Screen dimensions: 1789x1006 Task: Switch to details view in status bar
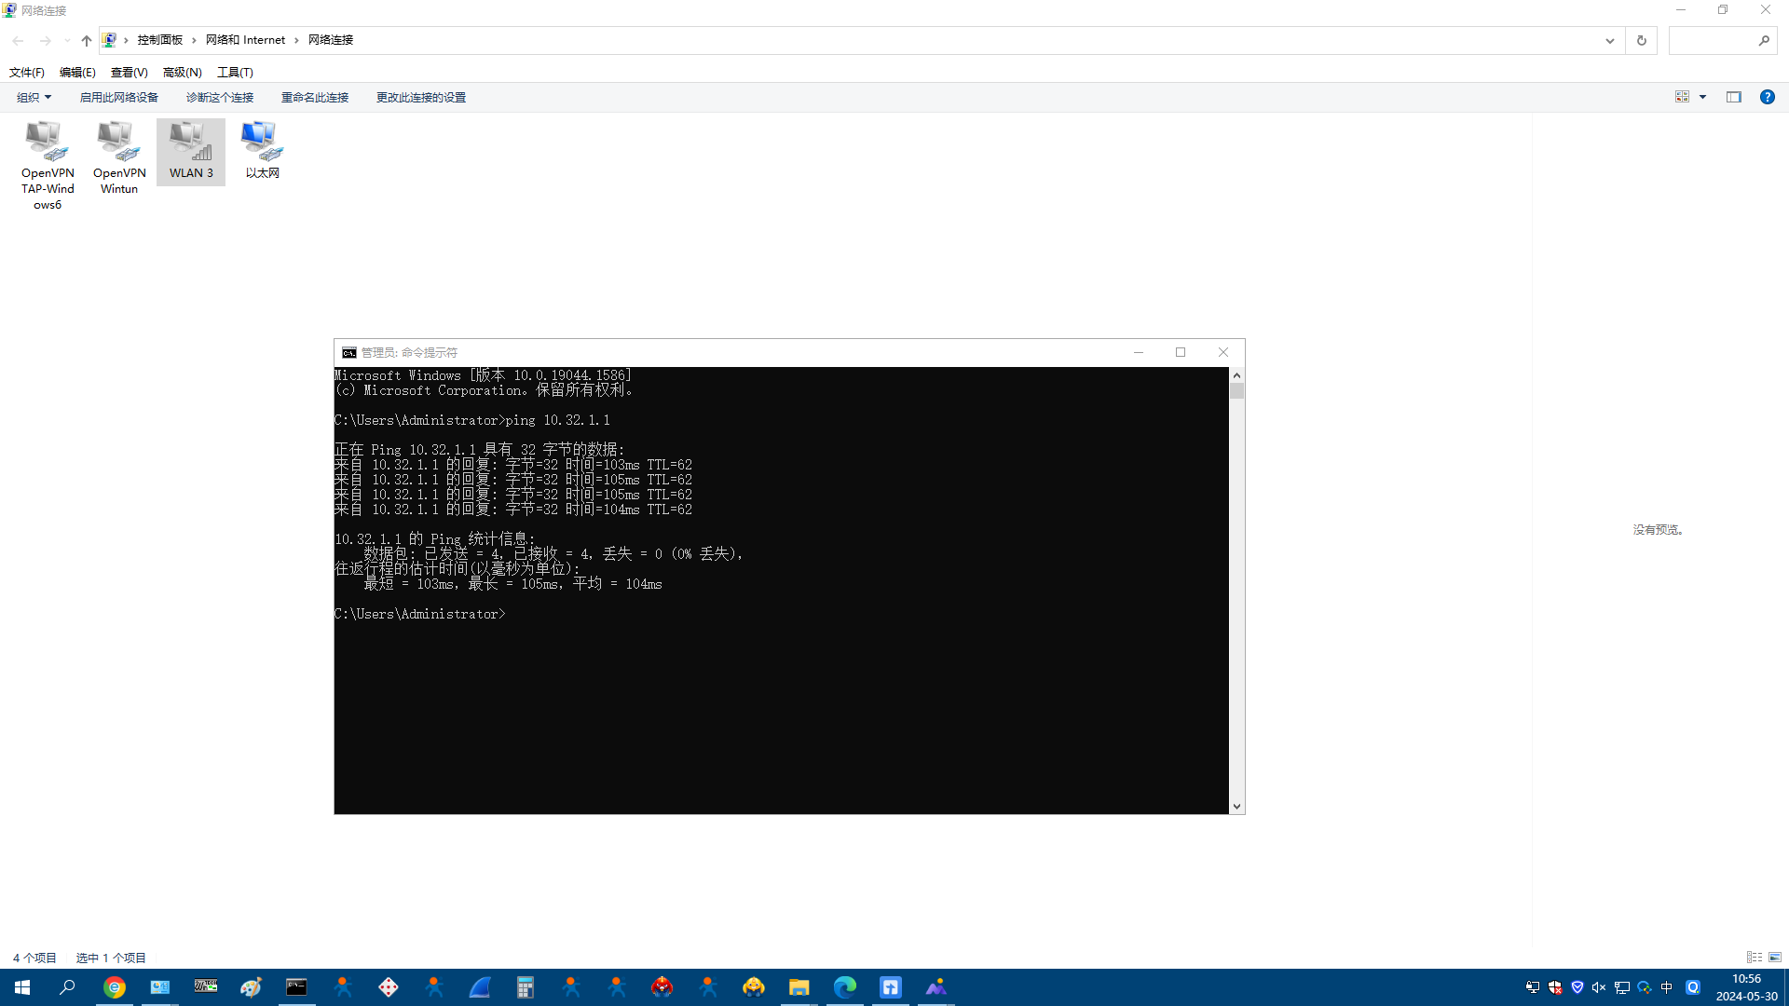(1754, 957)
